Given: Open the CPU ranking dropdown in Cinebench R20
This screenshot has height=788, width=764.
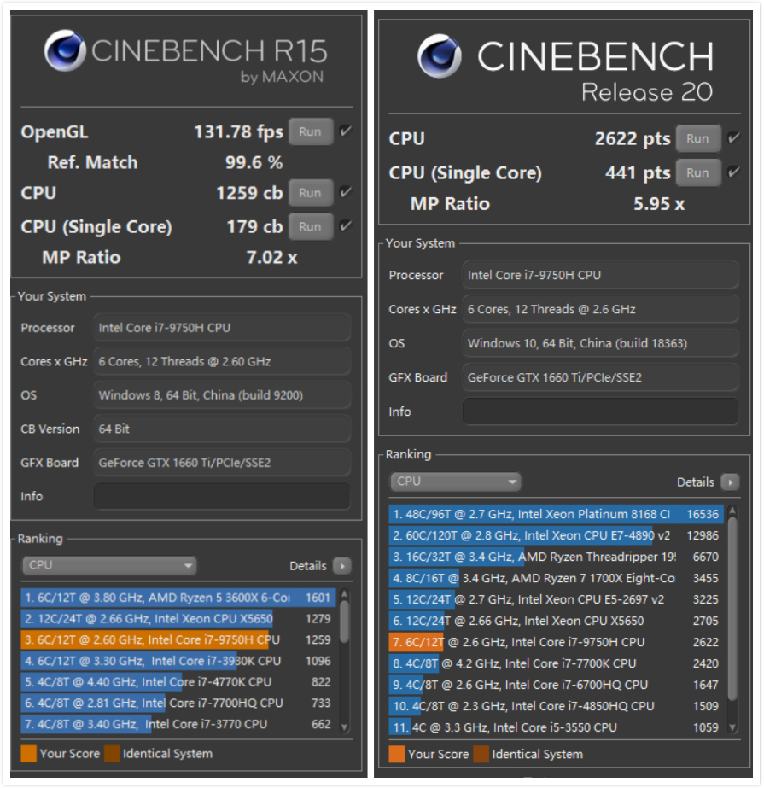Looking at the screenshot, I should tap(455, 482).
